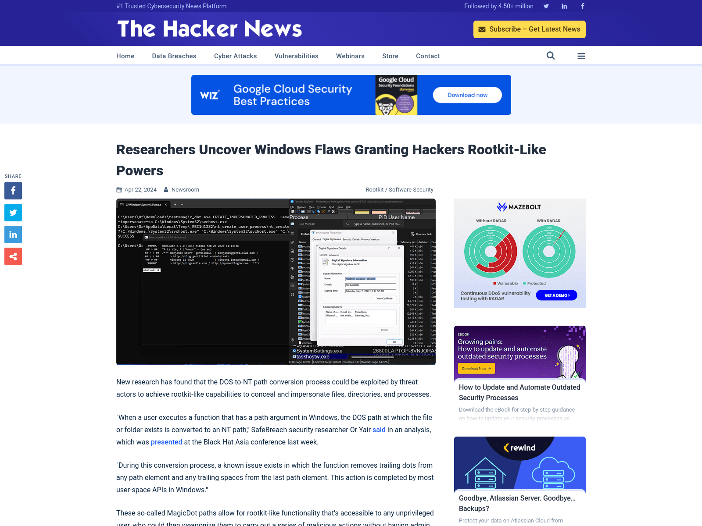
Task: Click the rewind logo in the sidebar ad
Action: click(x=519, y=448)
